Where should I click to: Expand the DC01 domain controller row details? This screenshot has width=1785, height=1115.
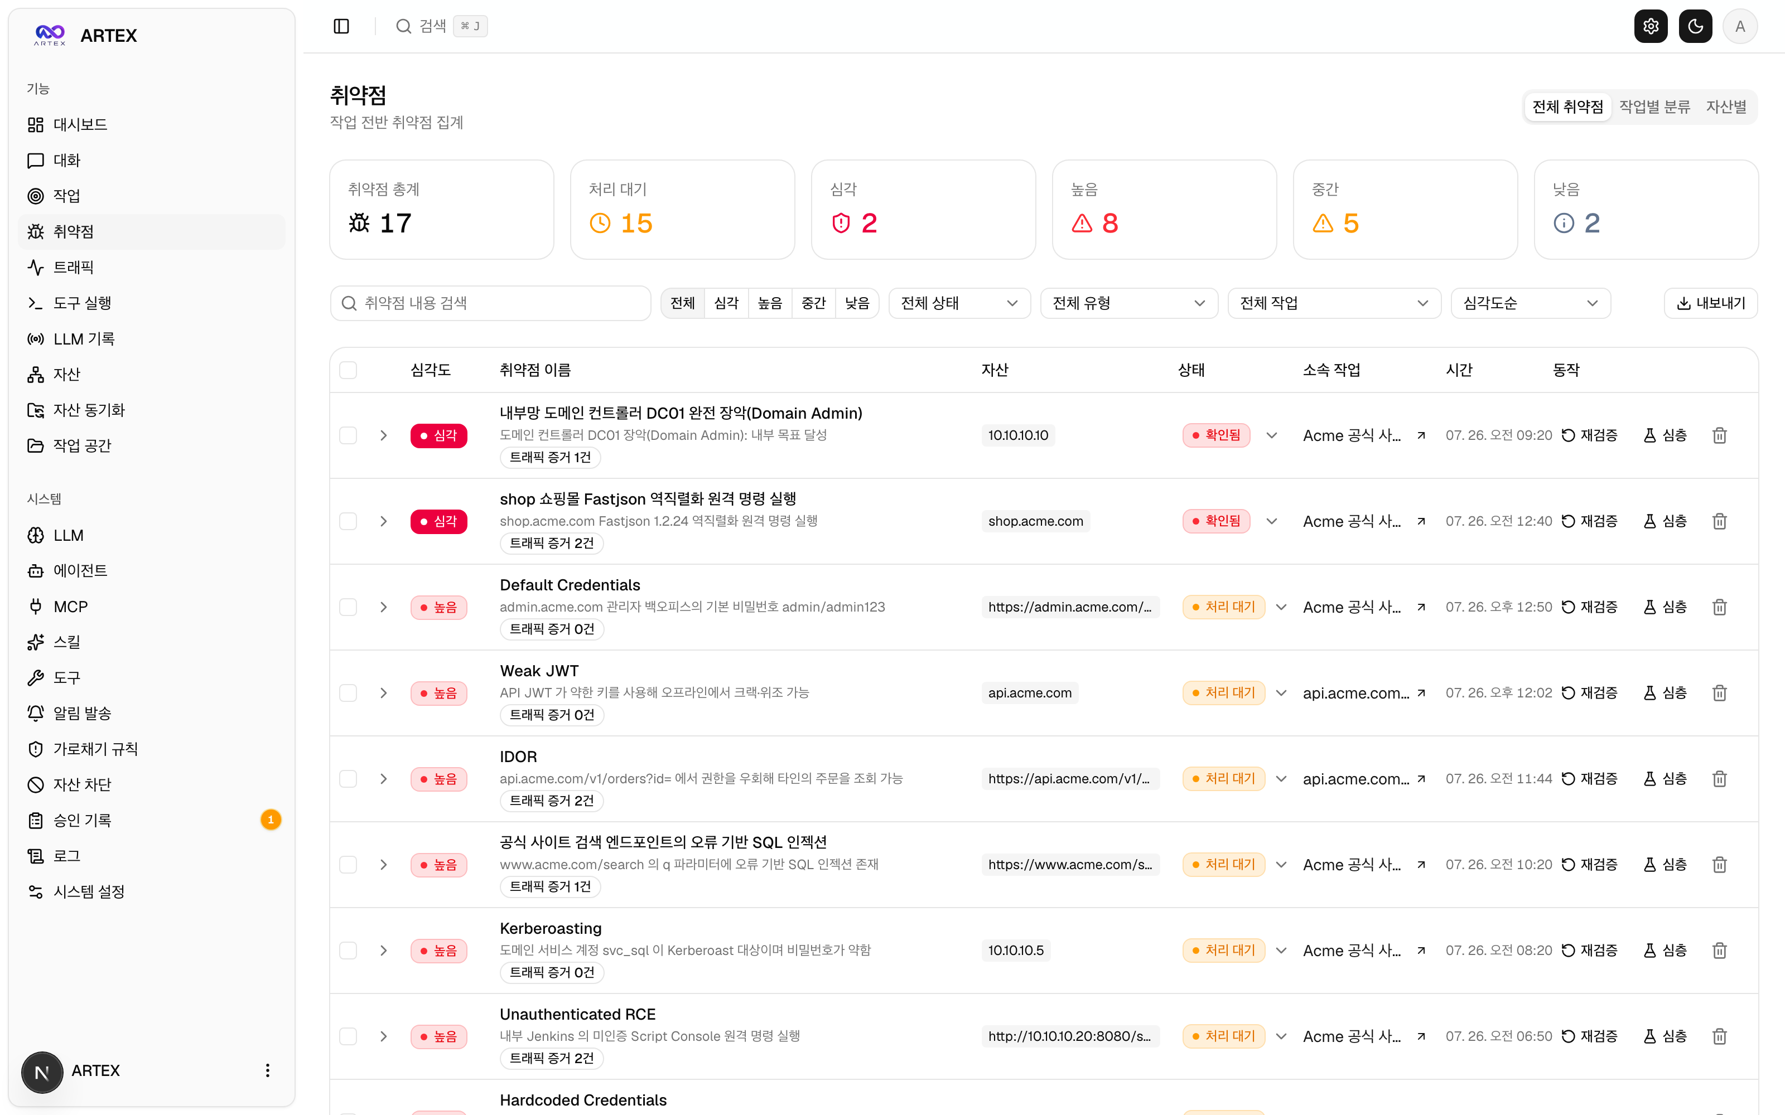point(384,435)
